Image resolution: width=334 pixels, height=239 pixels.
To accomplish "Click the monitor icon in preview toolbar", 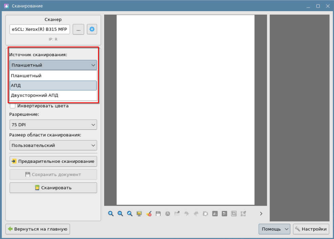I will (x=139, y=214).
